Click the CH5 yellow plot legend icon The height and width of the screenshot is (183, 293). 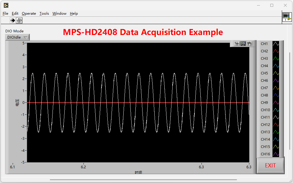tap(276, 73)
